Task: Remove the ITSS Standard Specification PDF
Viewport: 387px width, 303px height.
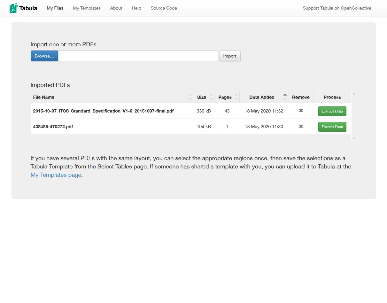Action: pyautogui.click(x=301, y=111)
